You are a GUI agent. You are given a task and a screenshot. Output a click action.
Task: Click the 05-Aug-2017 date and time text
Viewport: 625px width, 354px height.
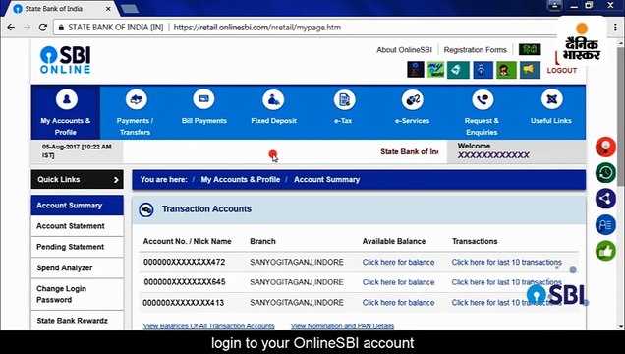(x=77, y=151)
